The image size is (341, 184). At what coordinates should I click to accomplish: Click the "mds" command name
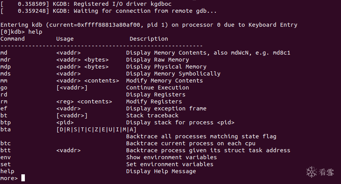point(5,74)
